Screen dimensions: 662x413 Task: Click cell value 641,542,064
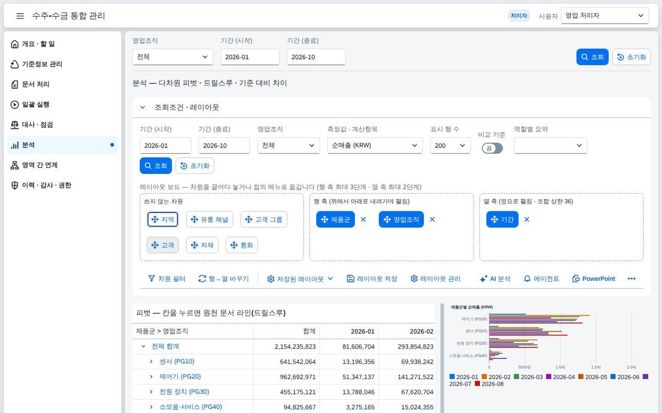click(298, 361)
